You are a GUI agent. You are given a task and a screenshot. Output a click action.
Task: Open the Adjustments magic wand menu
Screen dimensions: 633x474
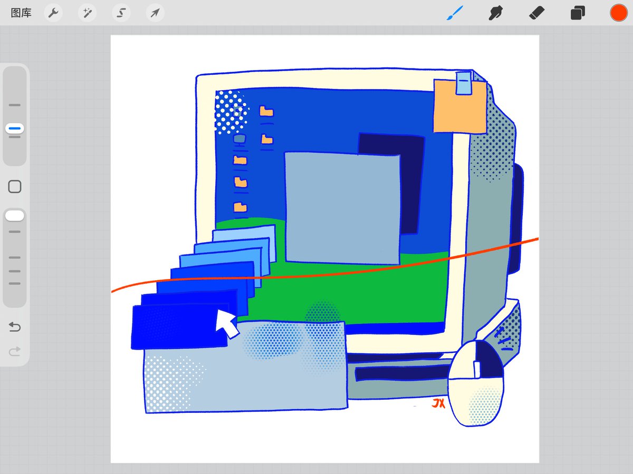[x=87, y=13]
